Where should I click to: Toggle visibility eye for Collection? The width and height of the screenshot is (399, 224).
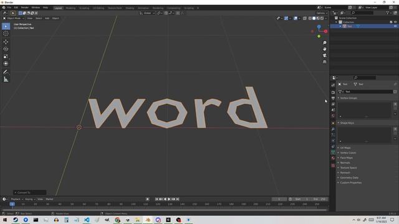[x=395, y=22]
